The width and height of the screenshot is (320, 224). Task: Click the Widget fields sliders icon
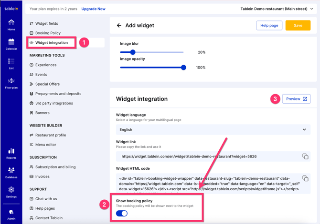click(31, 23)
